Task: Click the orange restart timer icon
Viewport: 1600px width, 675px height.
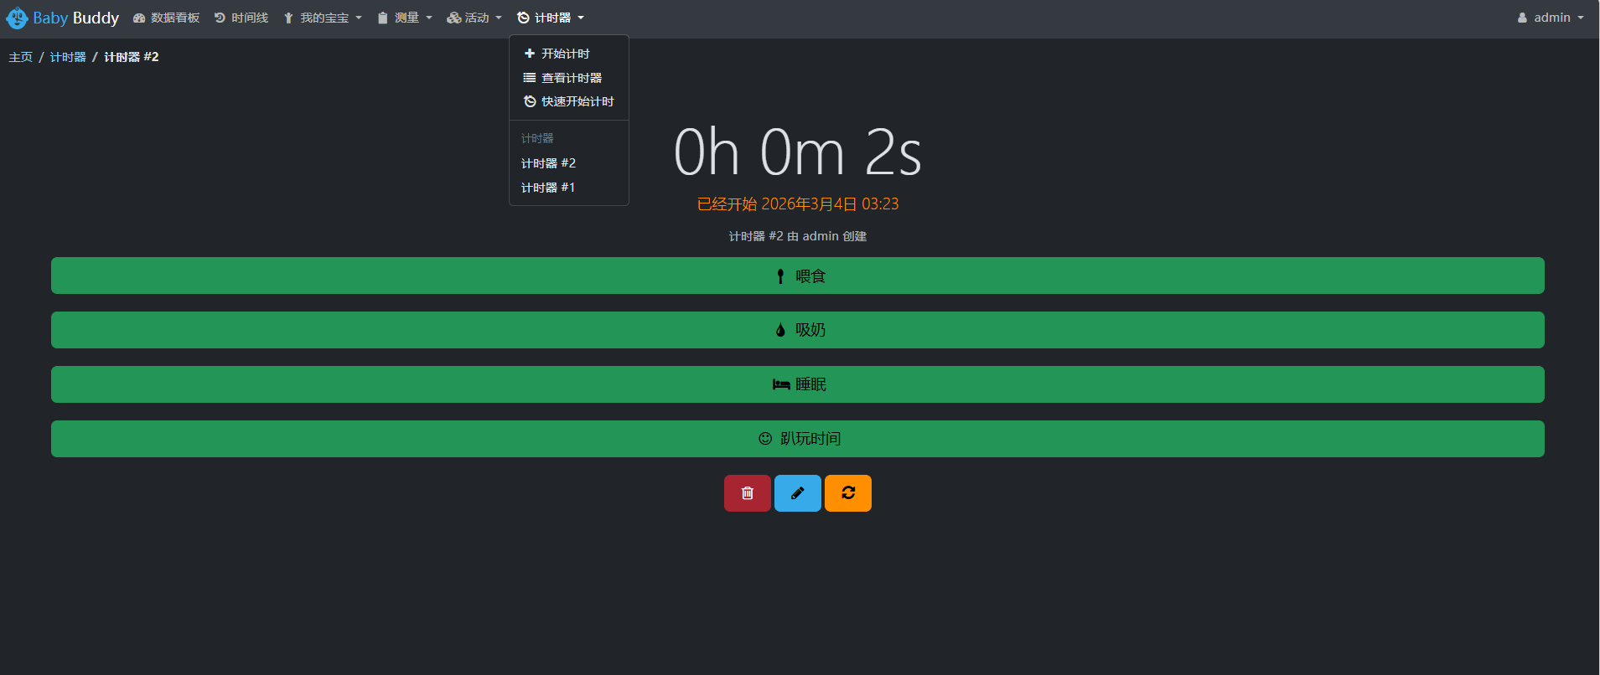Action: point(847,493)
